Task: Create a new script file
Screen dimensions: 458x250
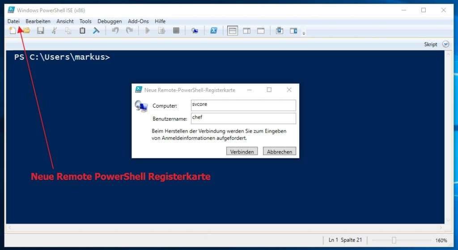Action: point(12,30)
